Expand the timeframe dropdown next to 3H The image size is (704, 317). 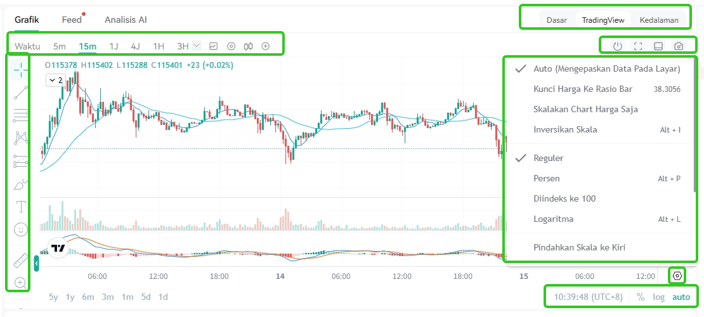197,46
